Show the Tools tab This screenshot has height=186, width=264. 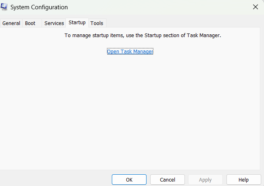pyautogui.click(x=97, y=23)
